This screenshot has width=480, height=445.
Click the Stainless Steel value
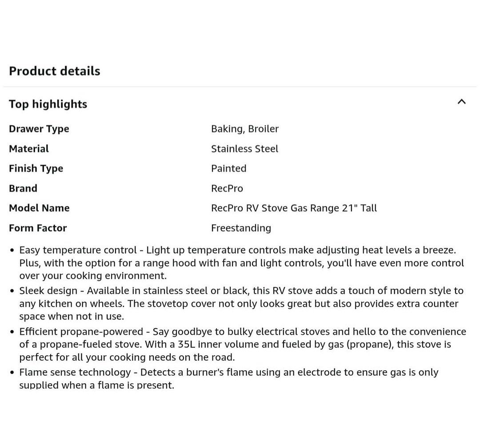tap(244, 149)
